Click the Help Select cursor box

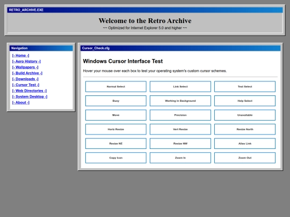pyautogui.click(x=245, y=101)
